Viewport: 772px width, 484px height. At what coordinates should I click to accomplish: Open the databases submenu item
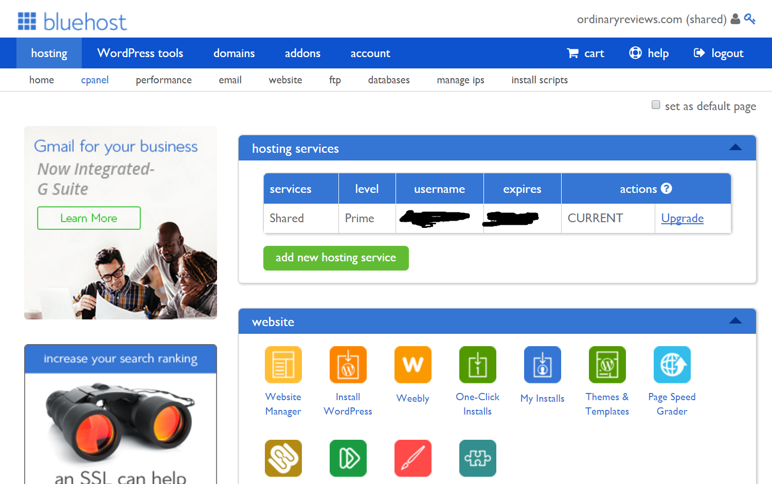point(389,80)
